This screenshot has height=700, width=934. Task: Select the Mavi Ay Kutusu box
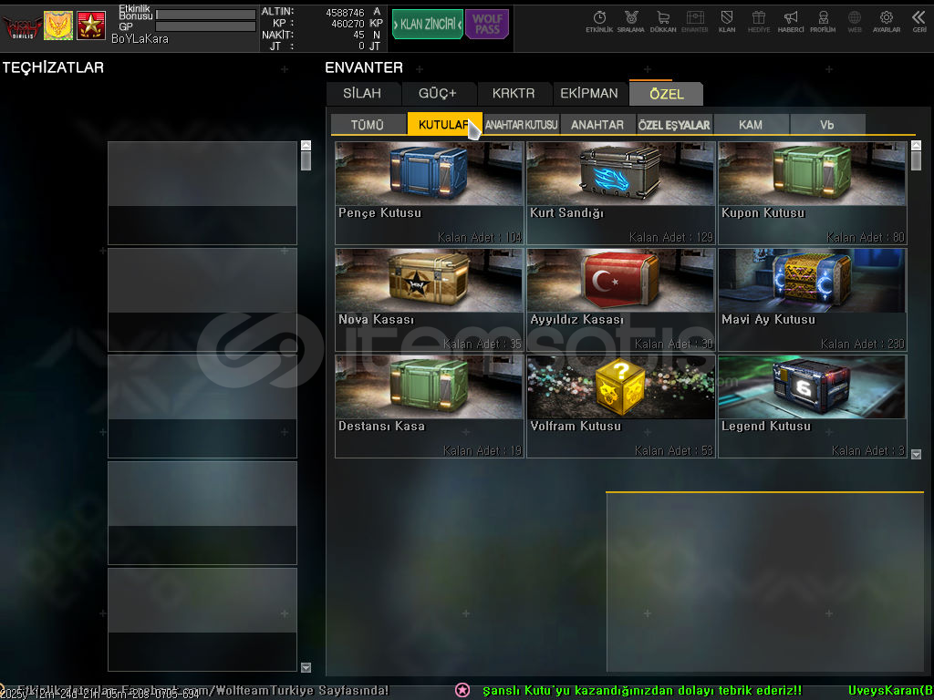(813, 299)
